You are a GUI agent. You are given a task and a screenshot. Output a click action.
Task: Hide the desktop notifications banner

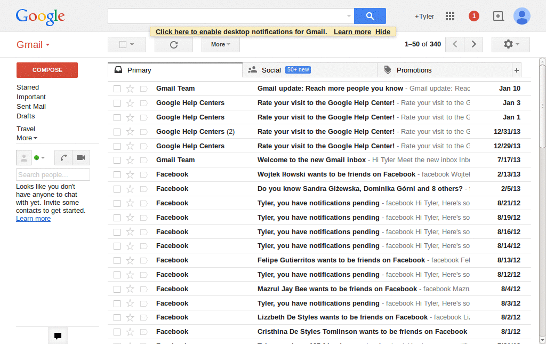383,32
